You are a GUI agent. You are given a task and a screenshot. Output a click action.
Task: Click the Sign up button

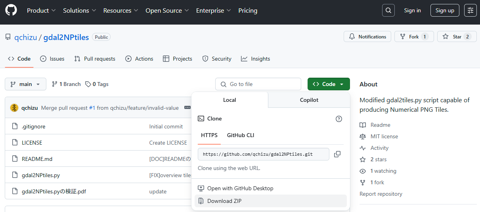(445, 10)
